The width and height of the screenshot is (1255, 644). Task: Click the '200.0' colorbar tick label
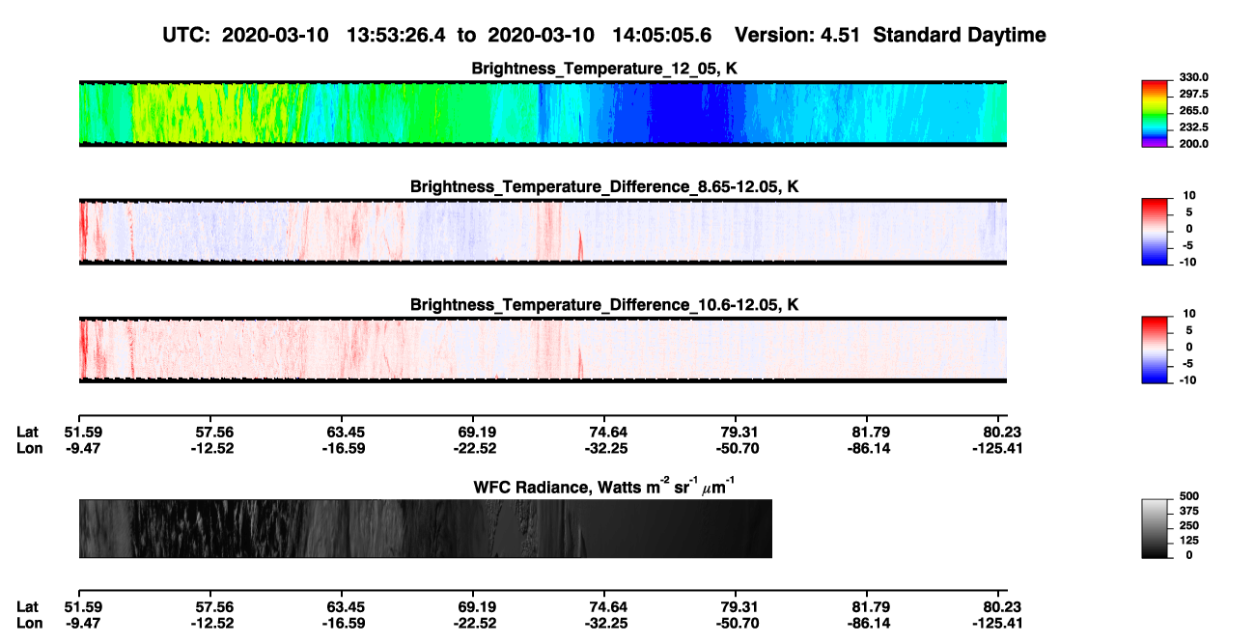pos(1196,144)
